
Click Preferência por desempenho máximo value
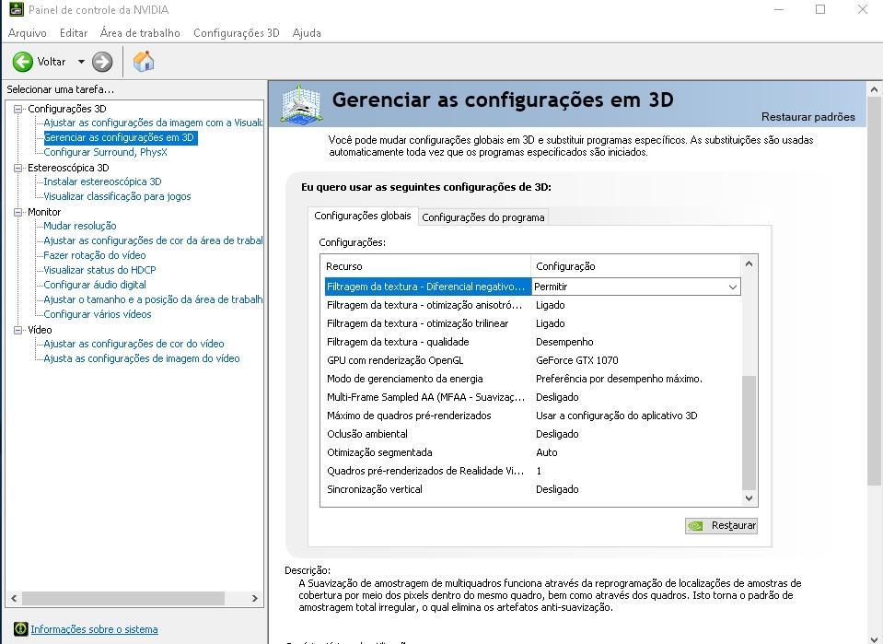point(619,379)
